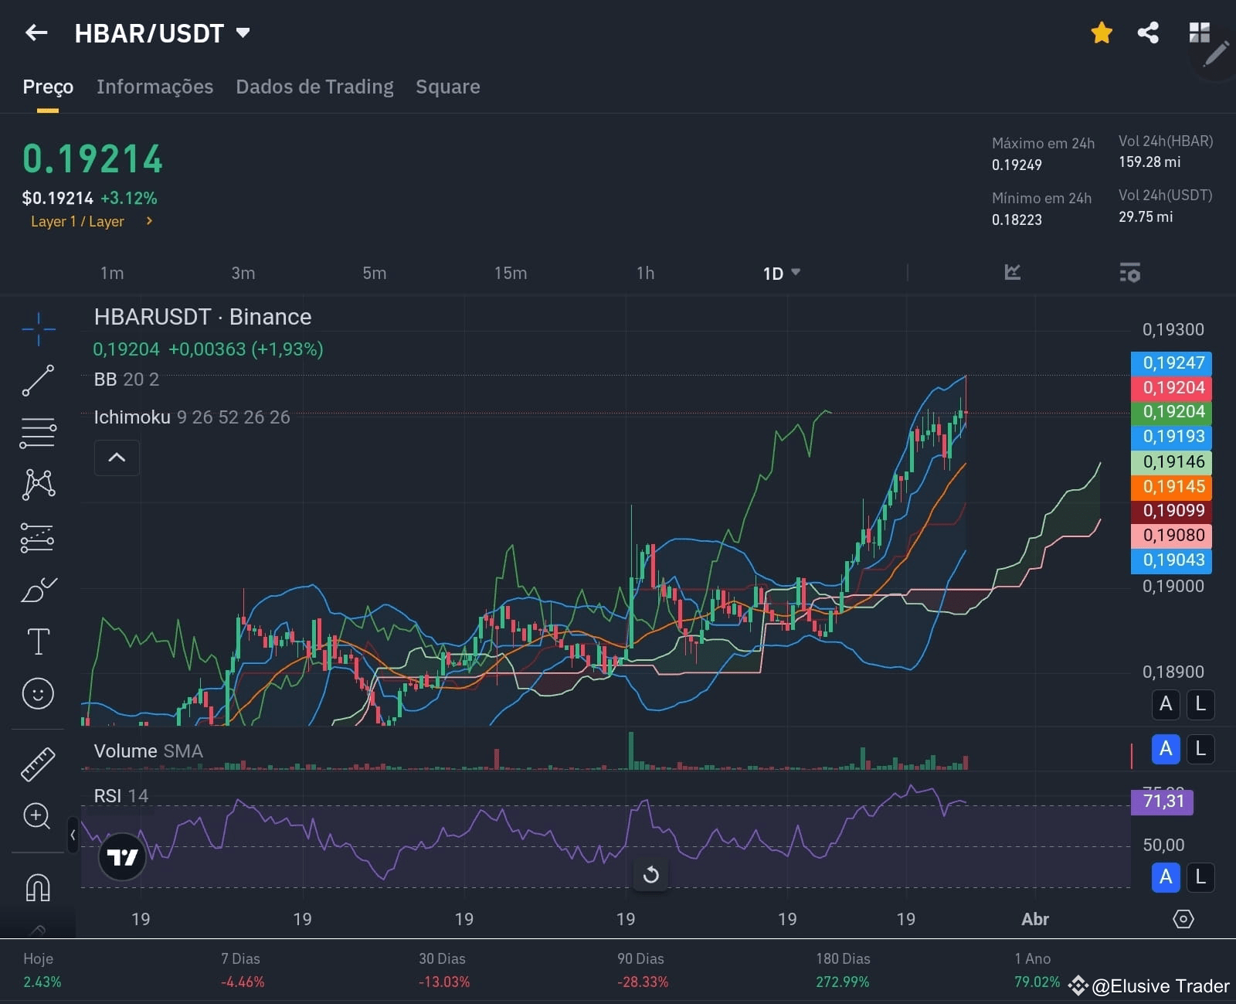Select the trend line drawing tool

pos(38,380)
